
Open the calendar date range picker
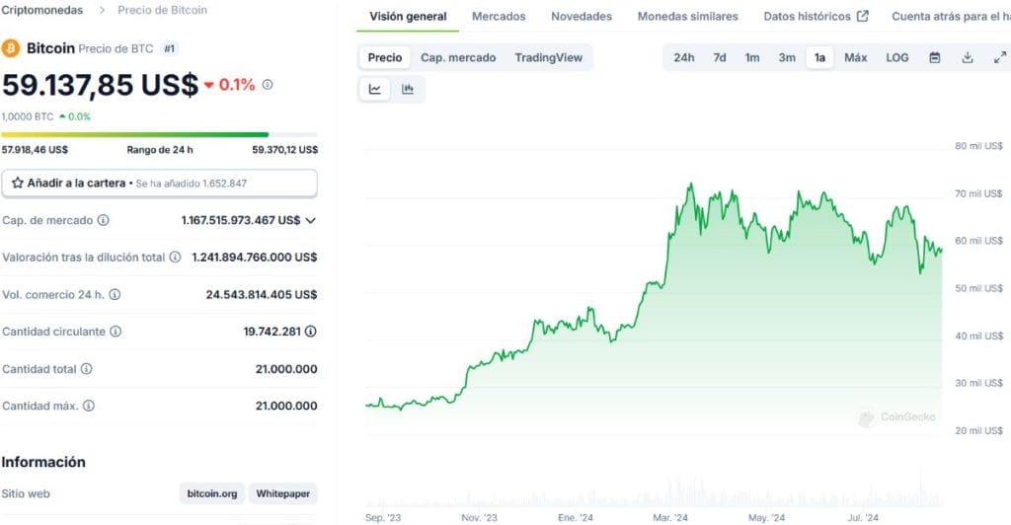(x=934, y=57)
